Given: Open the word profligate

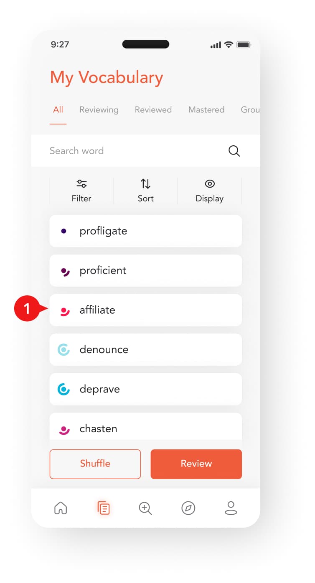Looking at the screenshot, I should (145, 231).
